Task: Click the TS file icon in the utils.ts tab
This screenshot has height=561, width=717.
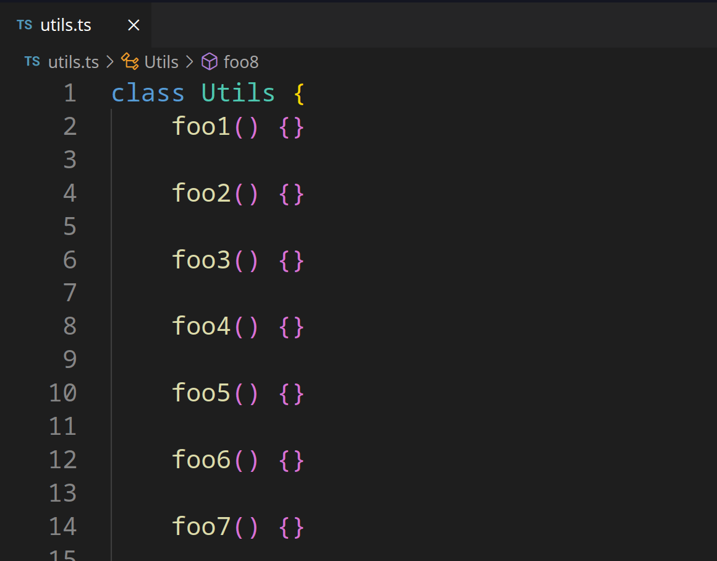Action: 24,25
